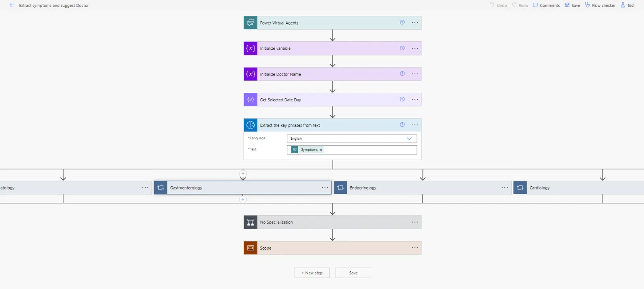Viewport: 644px width, 289px height.
Task: Open help for Get Selected Date Day
Action: [x=402, y=99]
